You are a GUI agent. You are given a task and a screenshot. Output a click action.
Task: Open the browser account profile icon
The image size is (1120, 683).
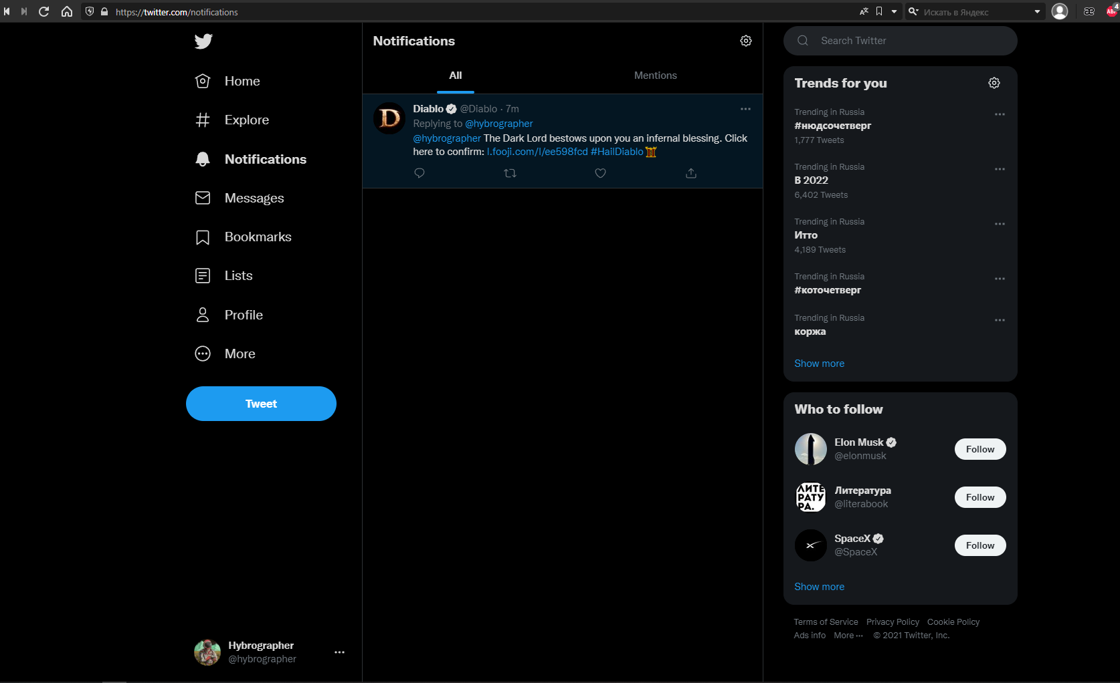[1060, 11]
